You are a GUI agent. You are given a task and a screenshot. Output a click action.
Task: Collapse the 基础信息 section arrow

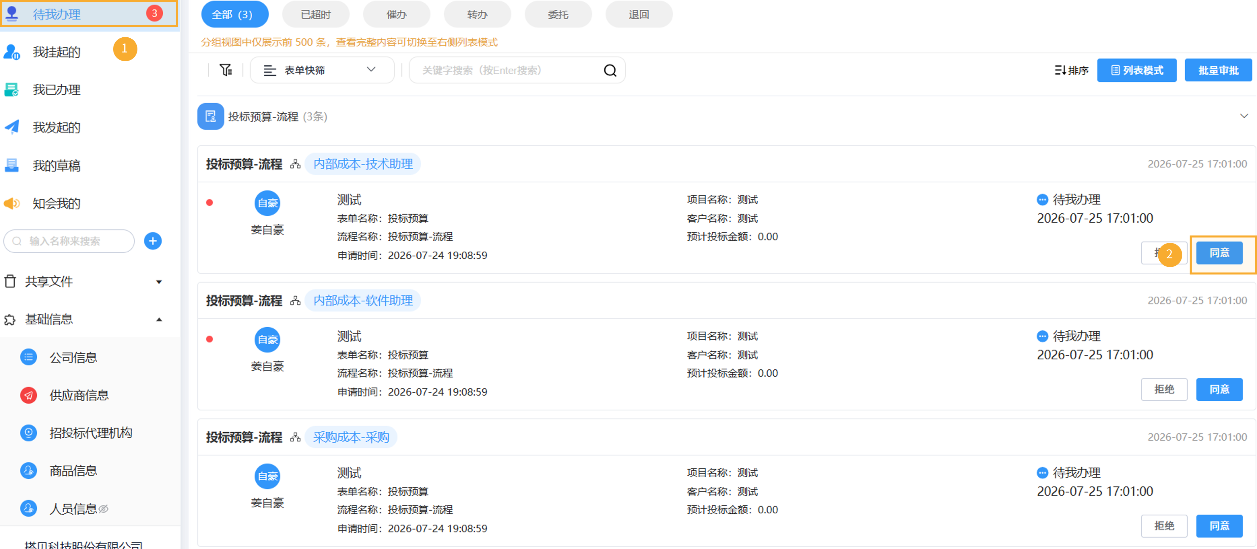(159, 319)
